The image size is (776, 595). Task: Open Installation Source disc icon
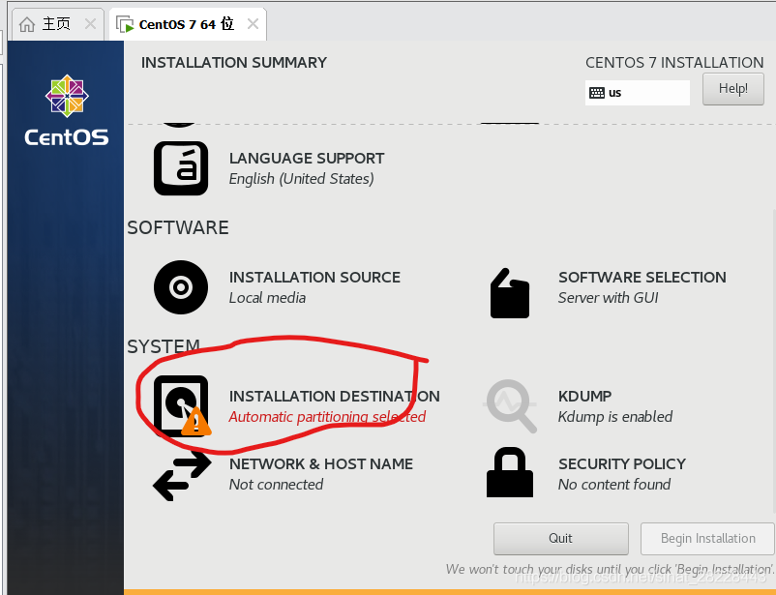pyautogui.click(x=181, y=287)
